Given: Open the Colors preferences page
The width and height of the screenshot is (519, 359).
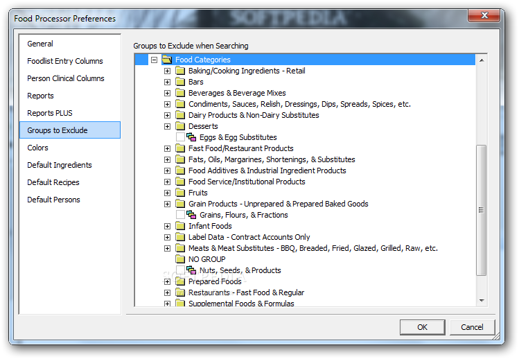Looking at the screenshot, I should [70, 148].
